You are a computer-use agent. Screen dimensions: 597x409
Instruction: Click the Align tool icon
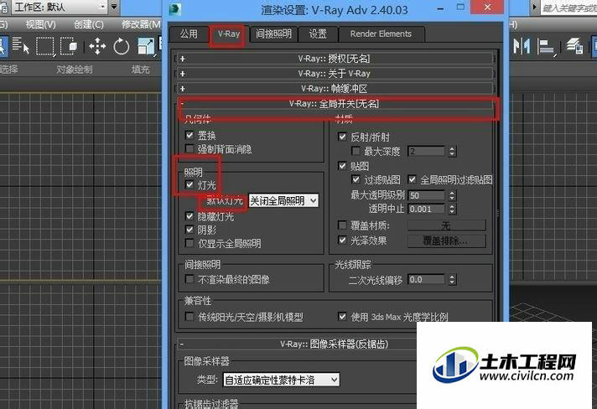click(x=546, y=46)
